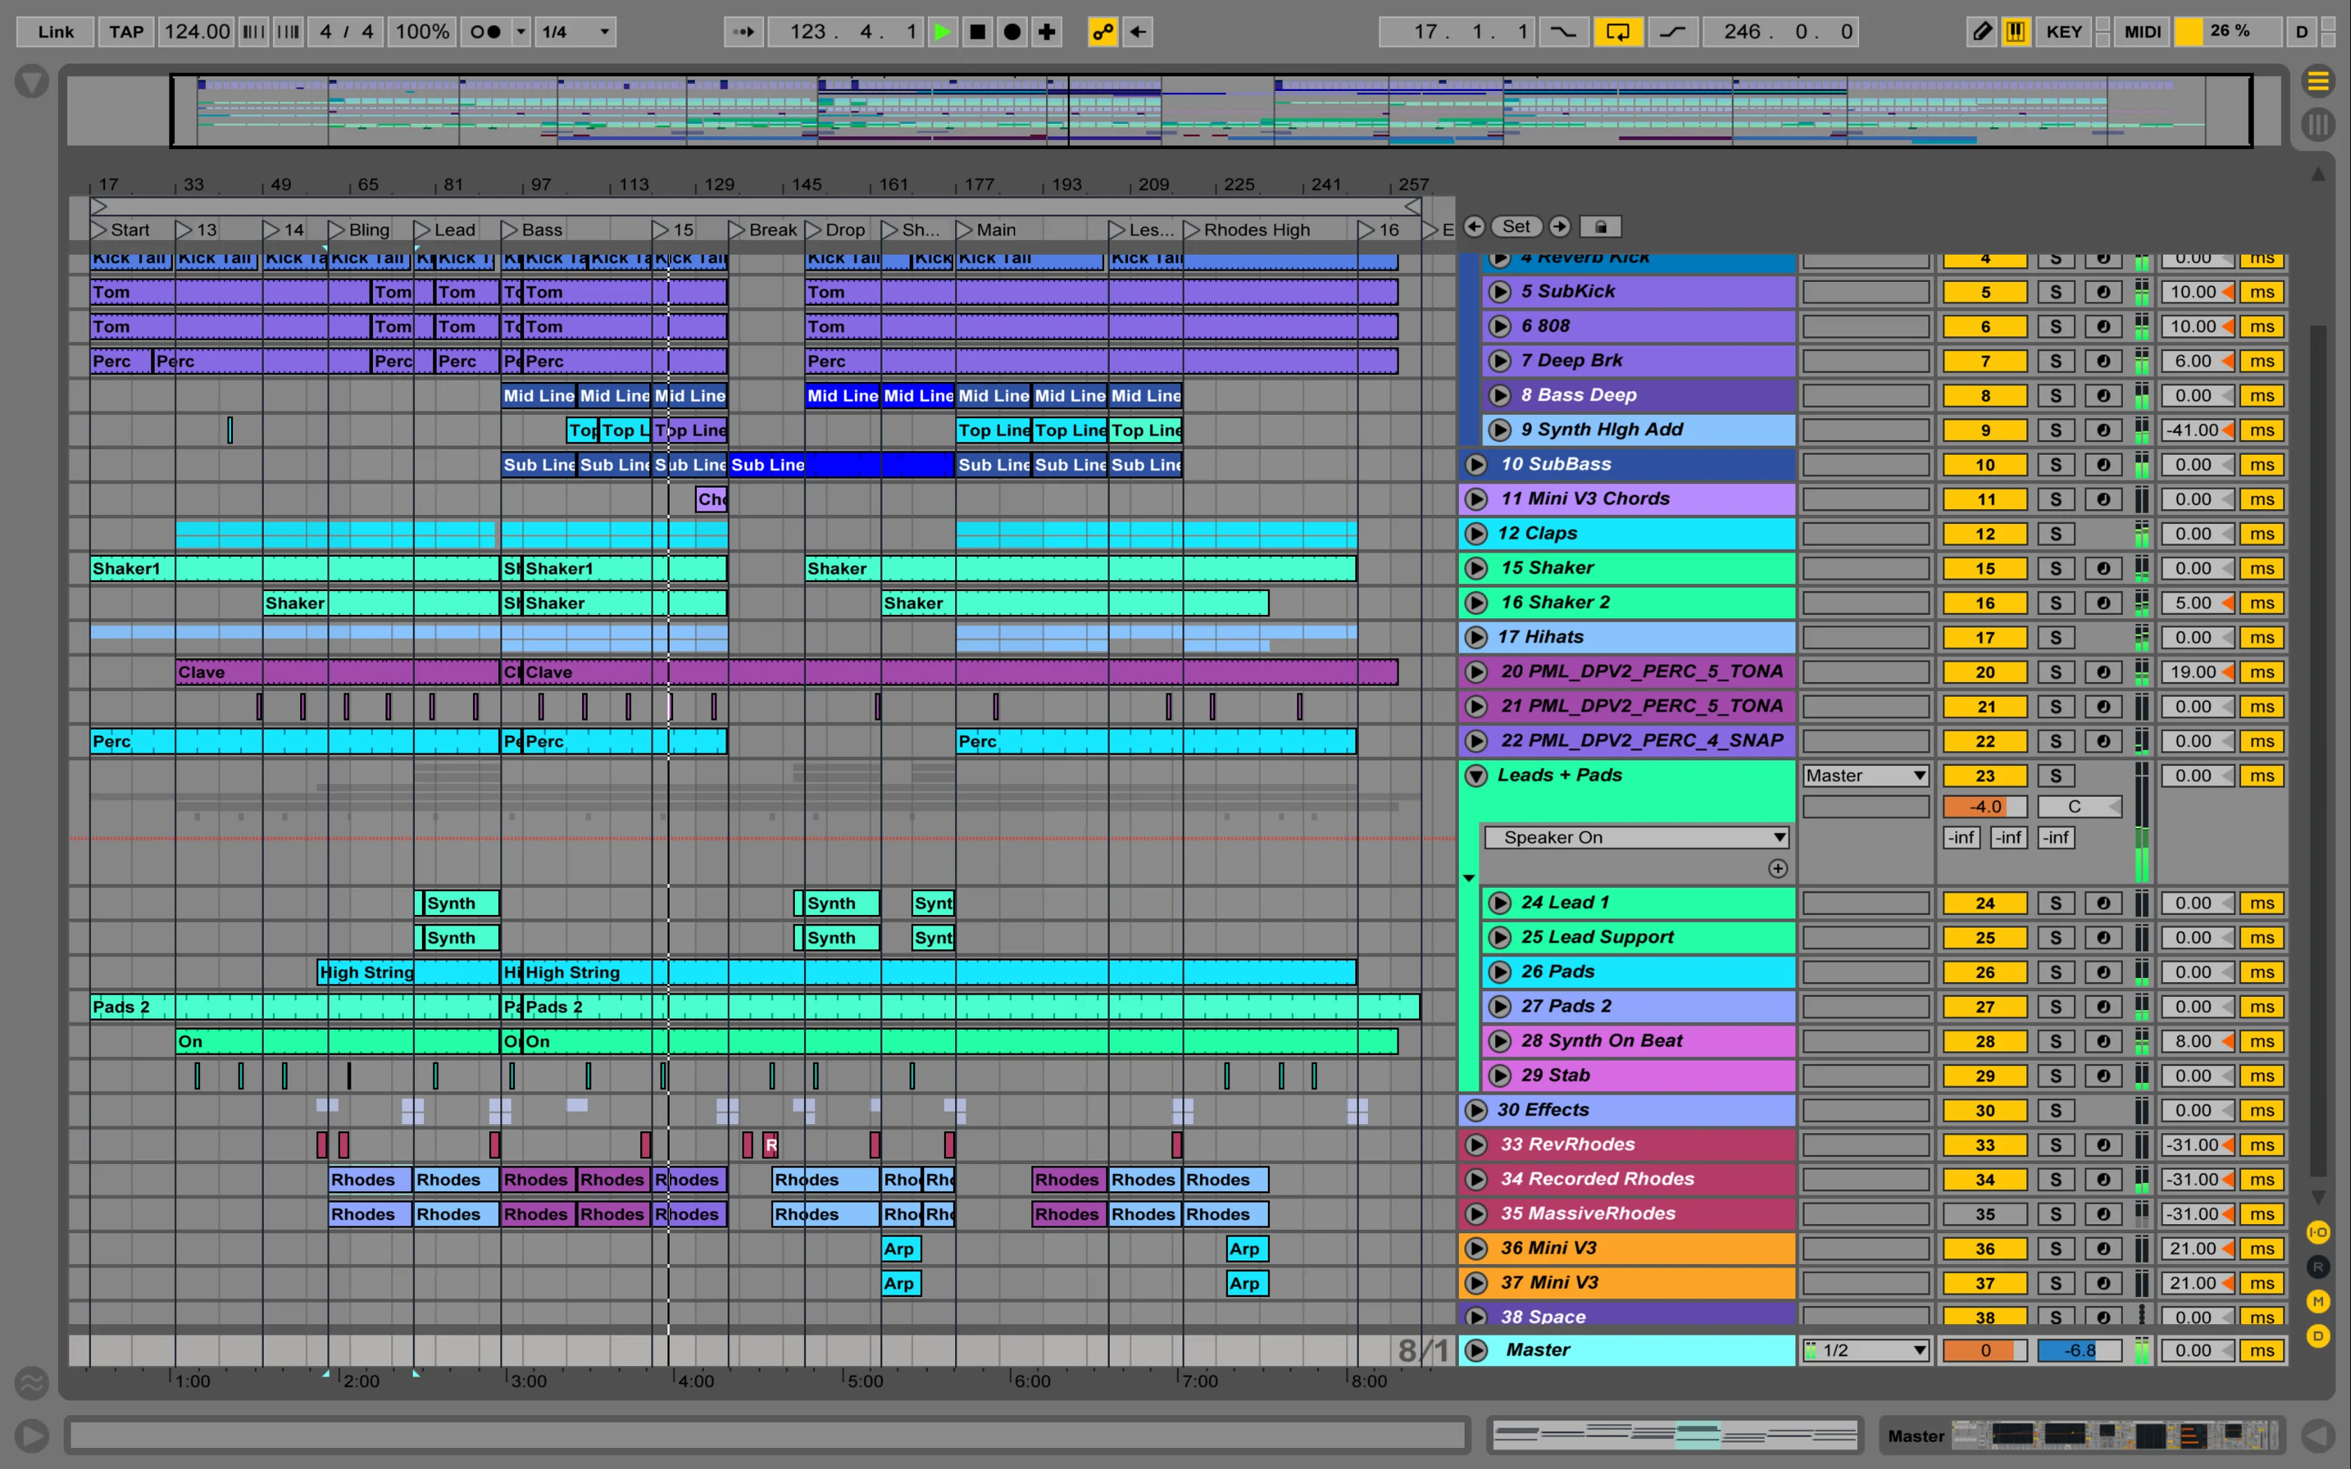This screenshot has height=1469, width=2351.
Task: Jump to previous locator arrow
Action: point(1474,227)
